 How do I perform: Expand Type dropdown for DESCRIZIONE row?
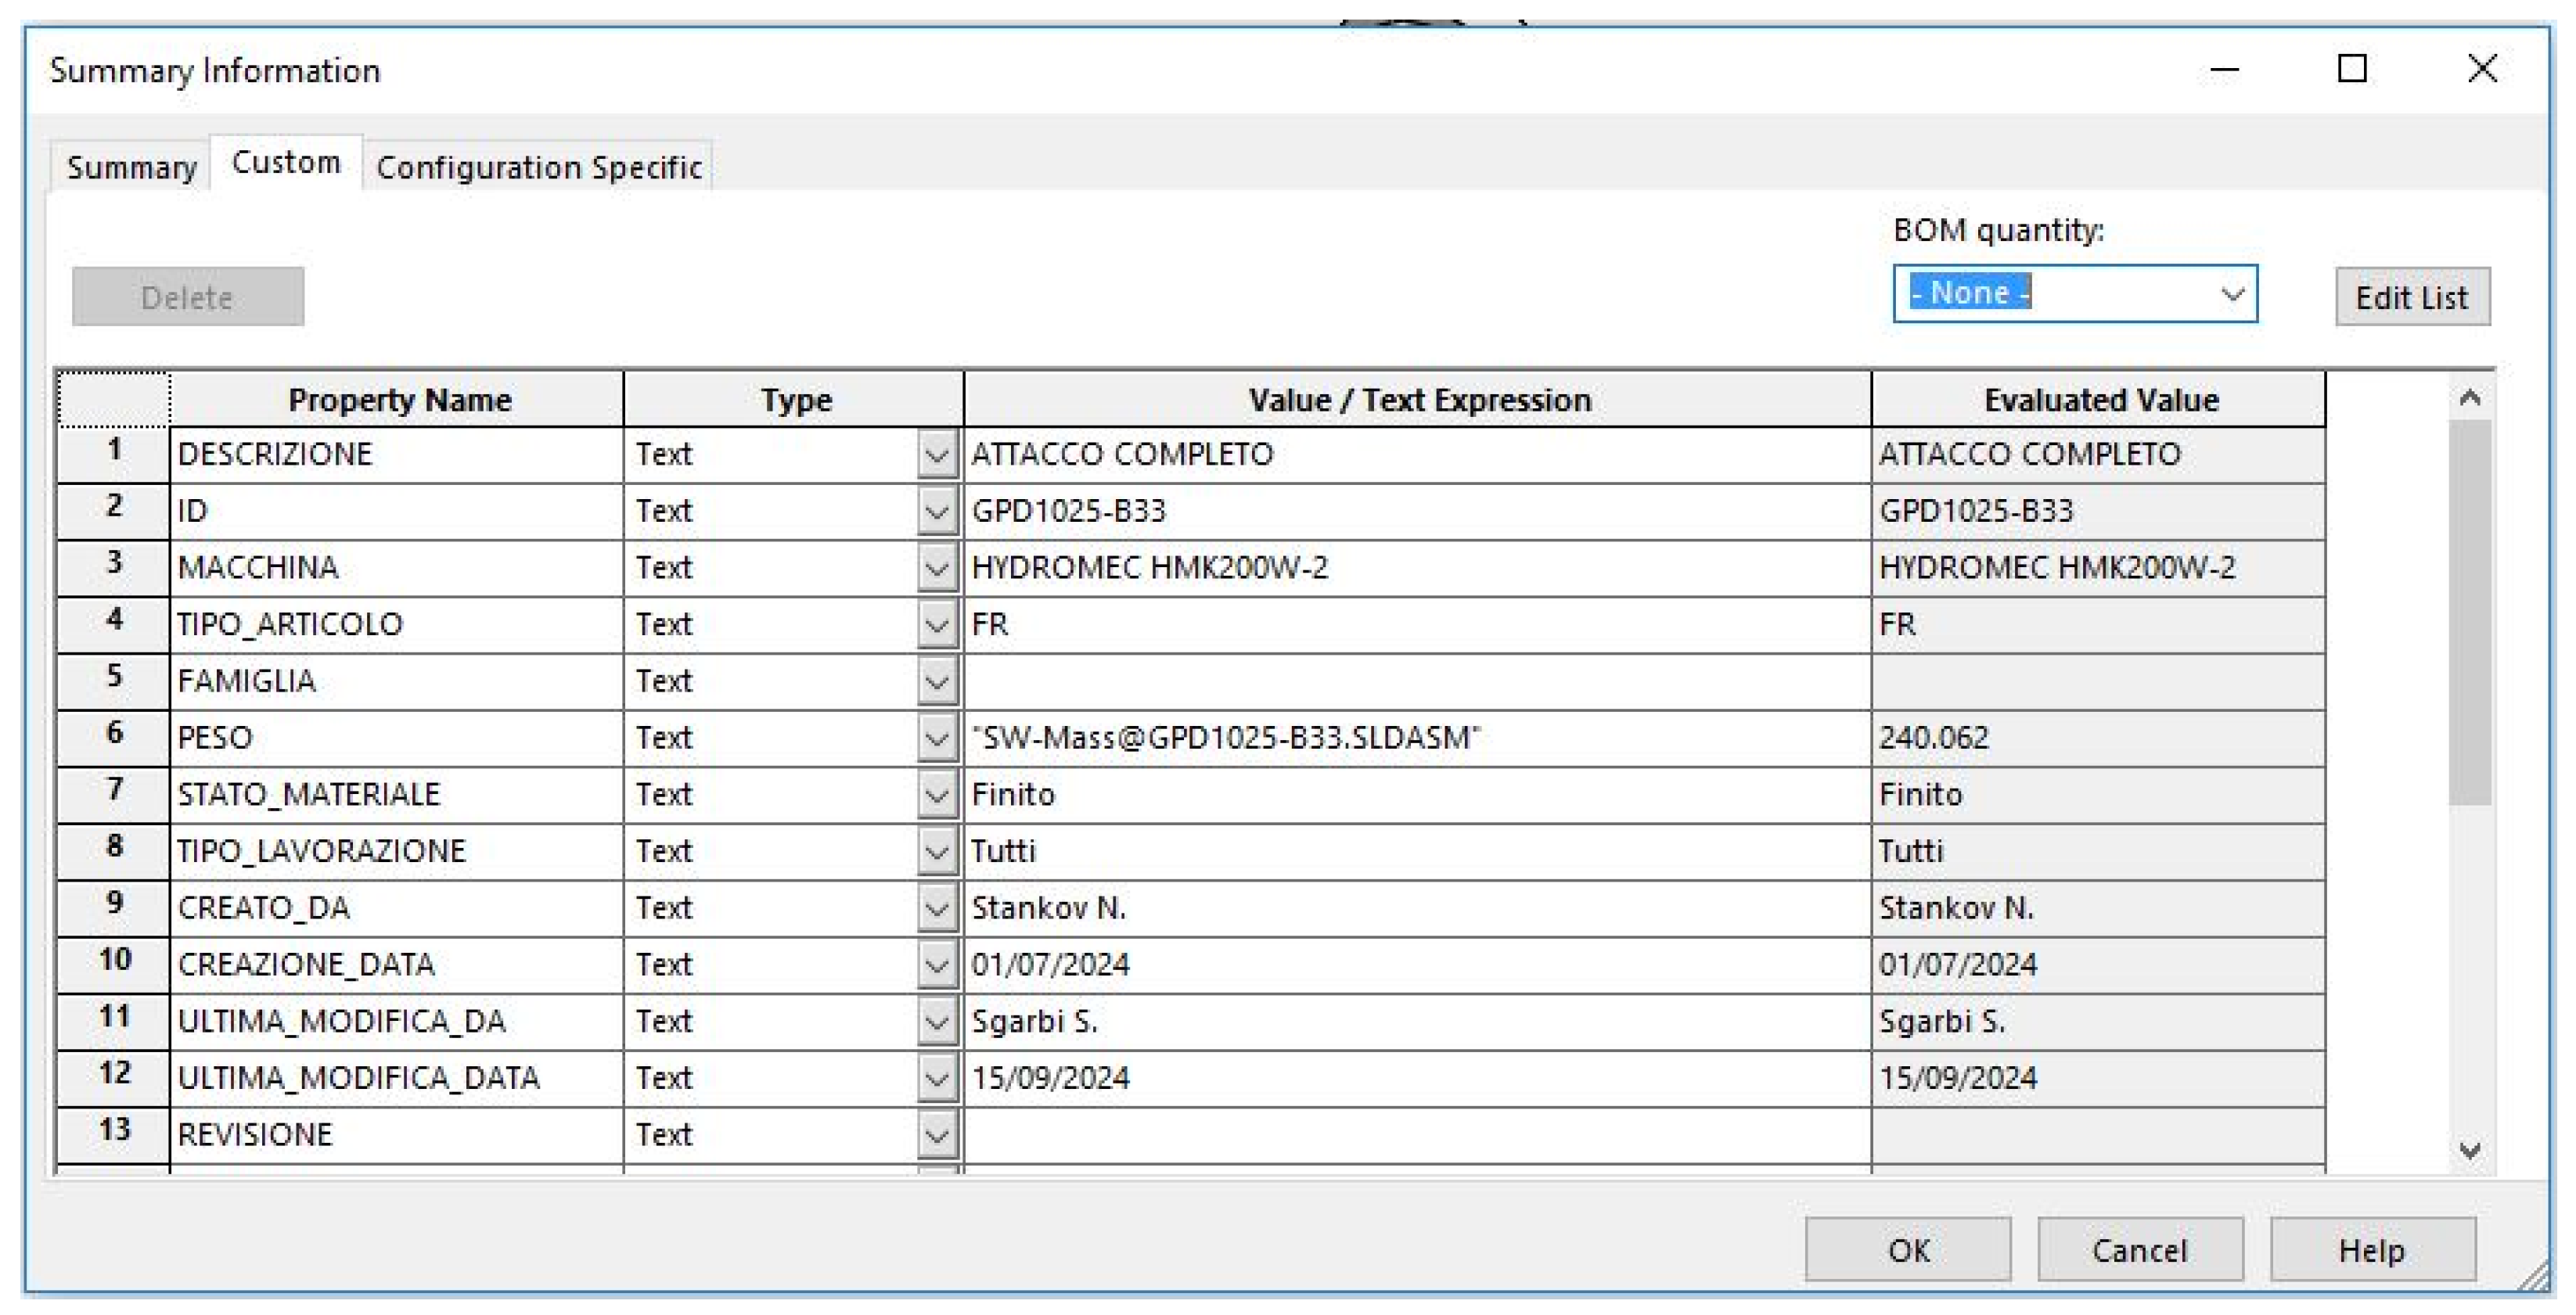pyautogui.click(x=936, y=455)
